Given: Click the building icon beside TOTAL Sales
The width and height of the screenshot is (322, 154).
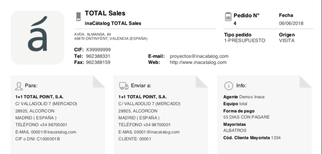Looking at the screenshot, I should [x=79, y=16].
